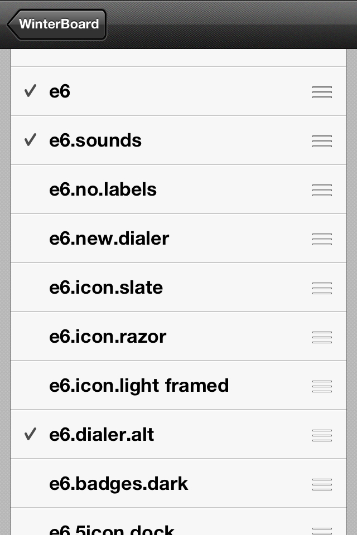Tap the reorder handle for e6.icon.light framed
The height and width of the screenshot is (535, 357).
point(322,387)
